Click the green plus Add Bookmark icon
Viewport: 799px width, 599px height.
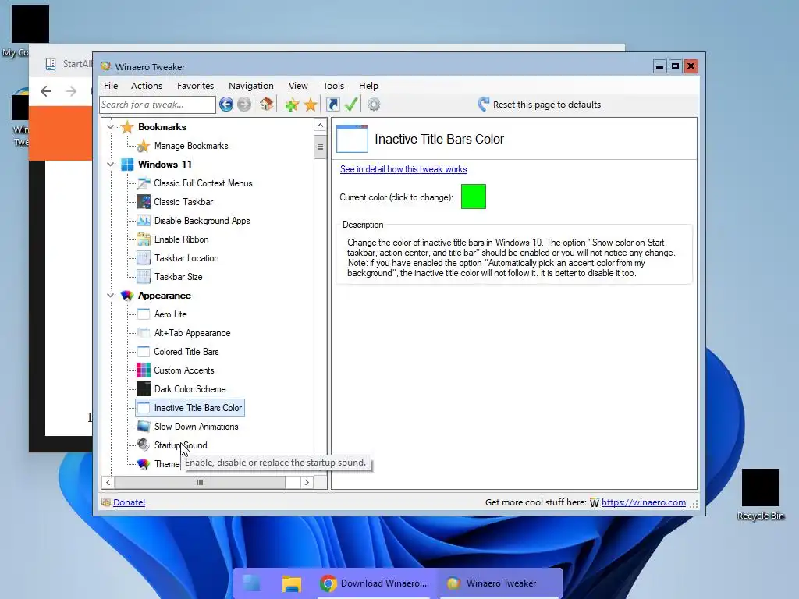pos(292,105)
